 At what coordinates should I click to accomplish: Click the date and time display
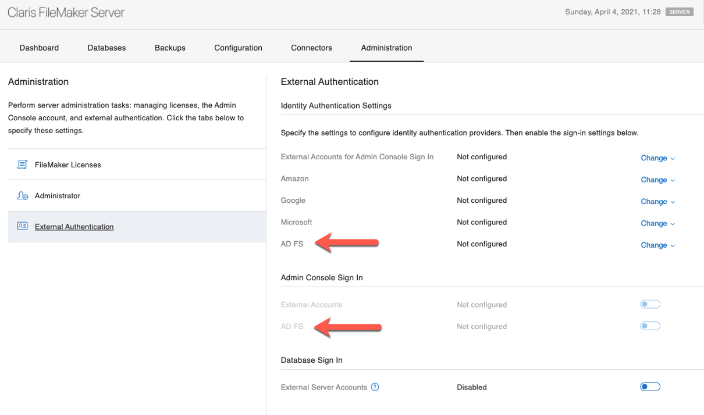click(x=613, y=12)
